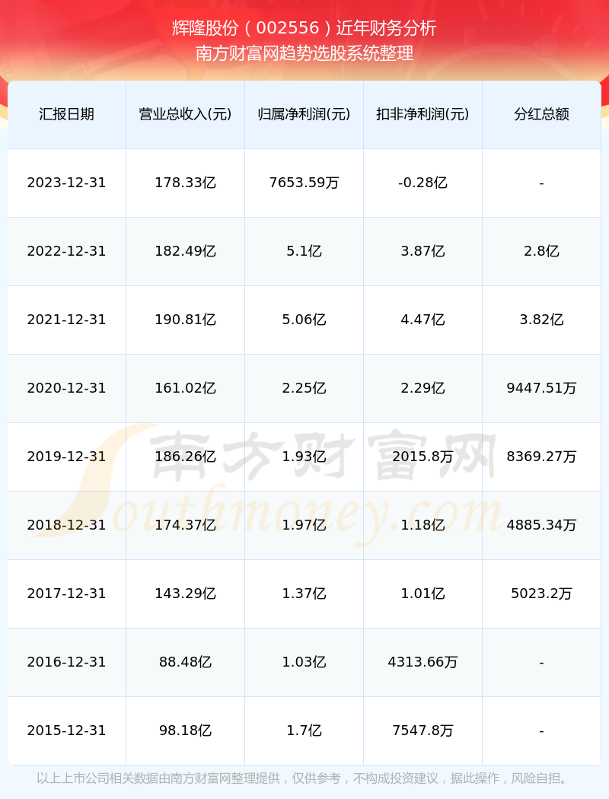Click revenue value 182.49亿
Image resolution: width=609 pixels, height=799 pixels.
(186, 251)
